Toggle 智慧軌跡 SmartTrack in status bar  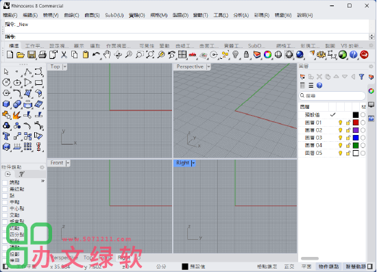click(356, 267)
